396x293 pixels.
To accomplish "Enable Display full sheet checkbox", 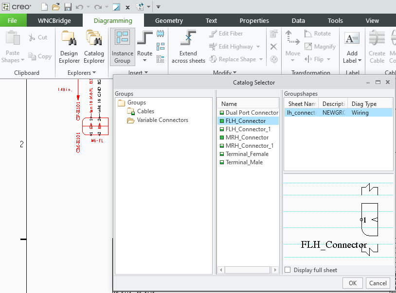I will (x=288, y=270).
